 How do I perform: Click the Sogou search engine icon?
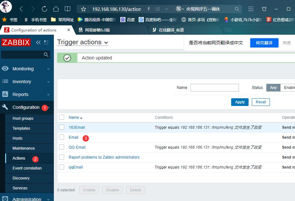179,9
